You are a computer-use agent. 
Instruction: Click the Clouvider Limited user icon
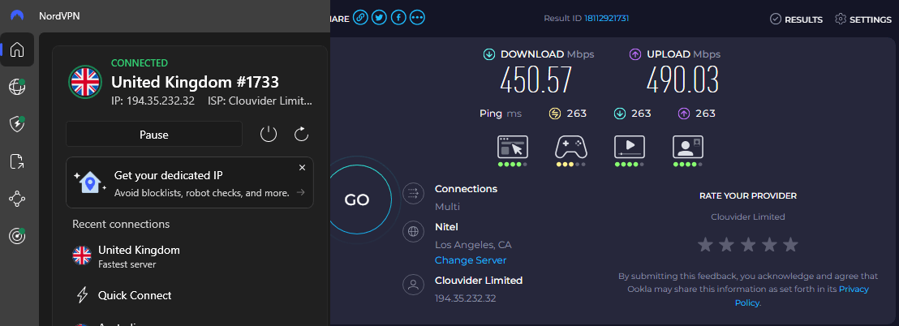point(412,285)
